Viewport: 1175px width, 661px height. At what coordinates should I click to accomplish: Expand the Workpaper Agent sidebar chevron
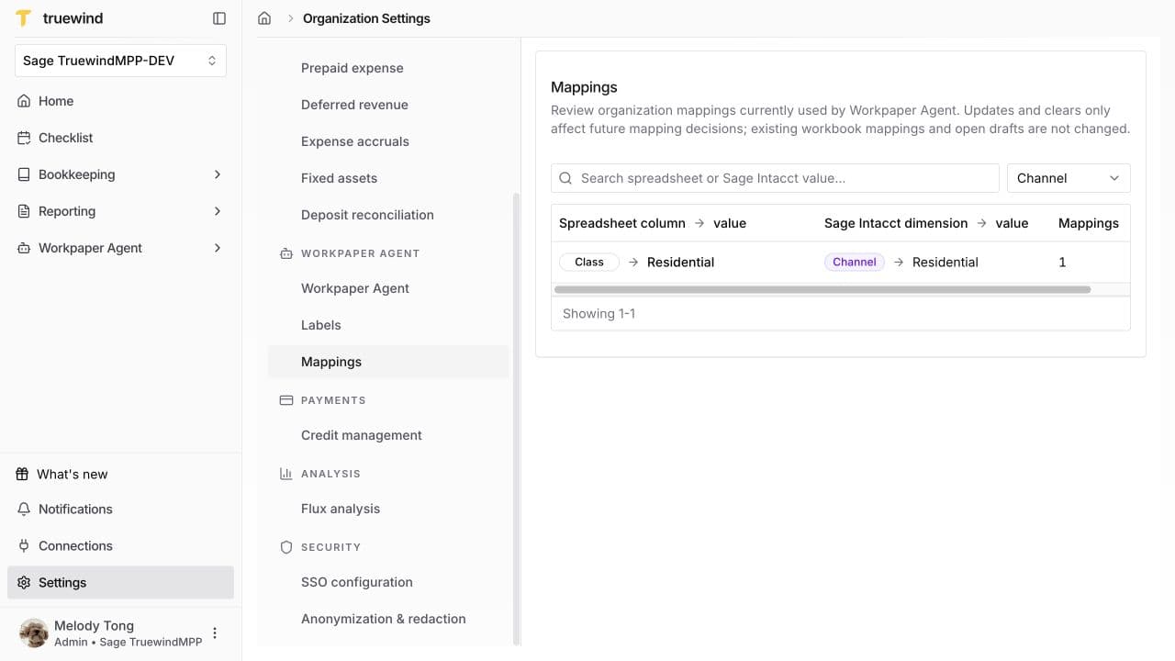pyautogui.click(x=218, y=248)
